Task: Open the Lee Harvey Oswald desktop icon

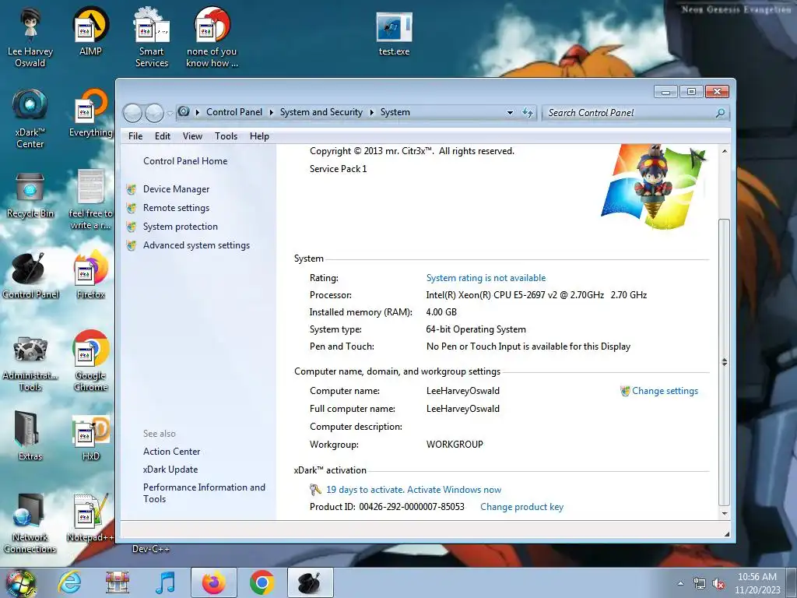Action: coord(30,37)
